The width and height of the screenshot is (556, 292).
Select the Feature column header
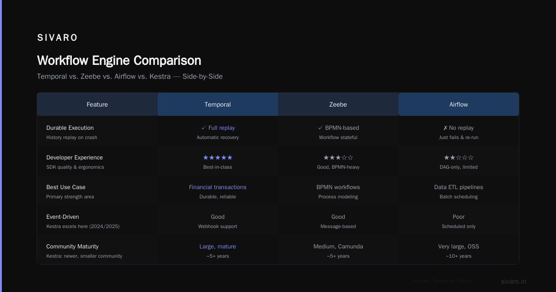click(x=97, y=104)
